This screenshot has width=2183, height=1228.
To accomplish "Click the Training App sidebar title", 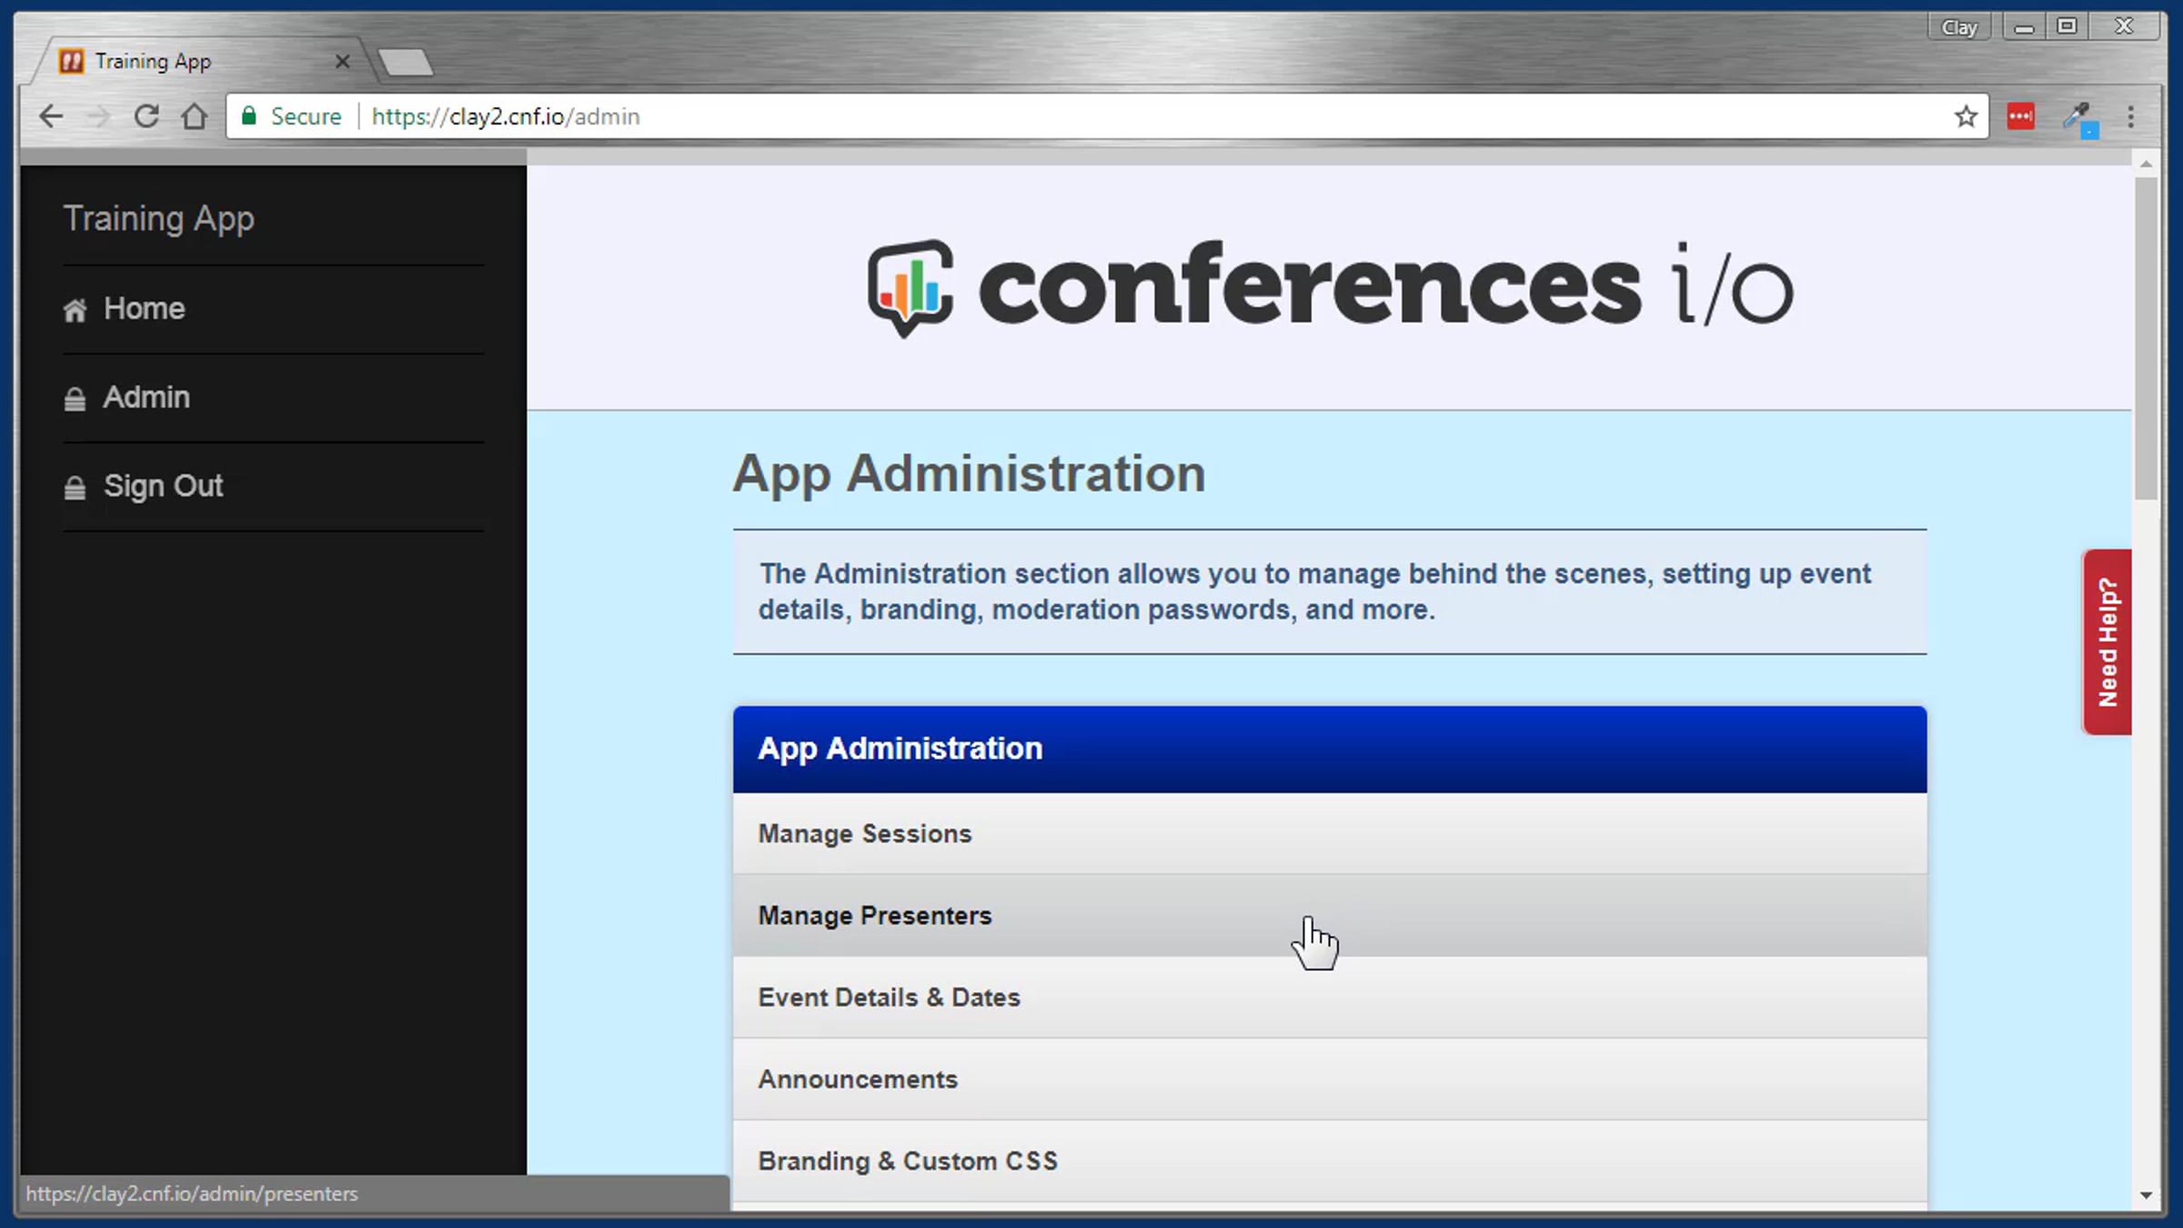I will [x=159, y=219].
